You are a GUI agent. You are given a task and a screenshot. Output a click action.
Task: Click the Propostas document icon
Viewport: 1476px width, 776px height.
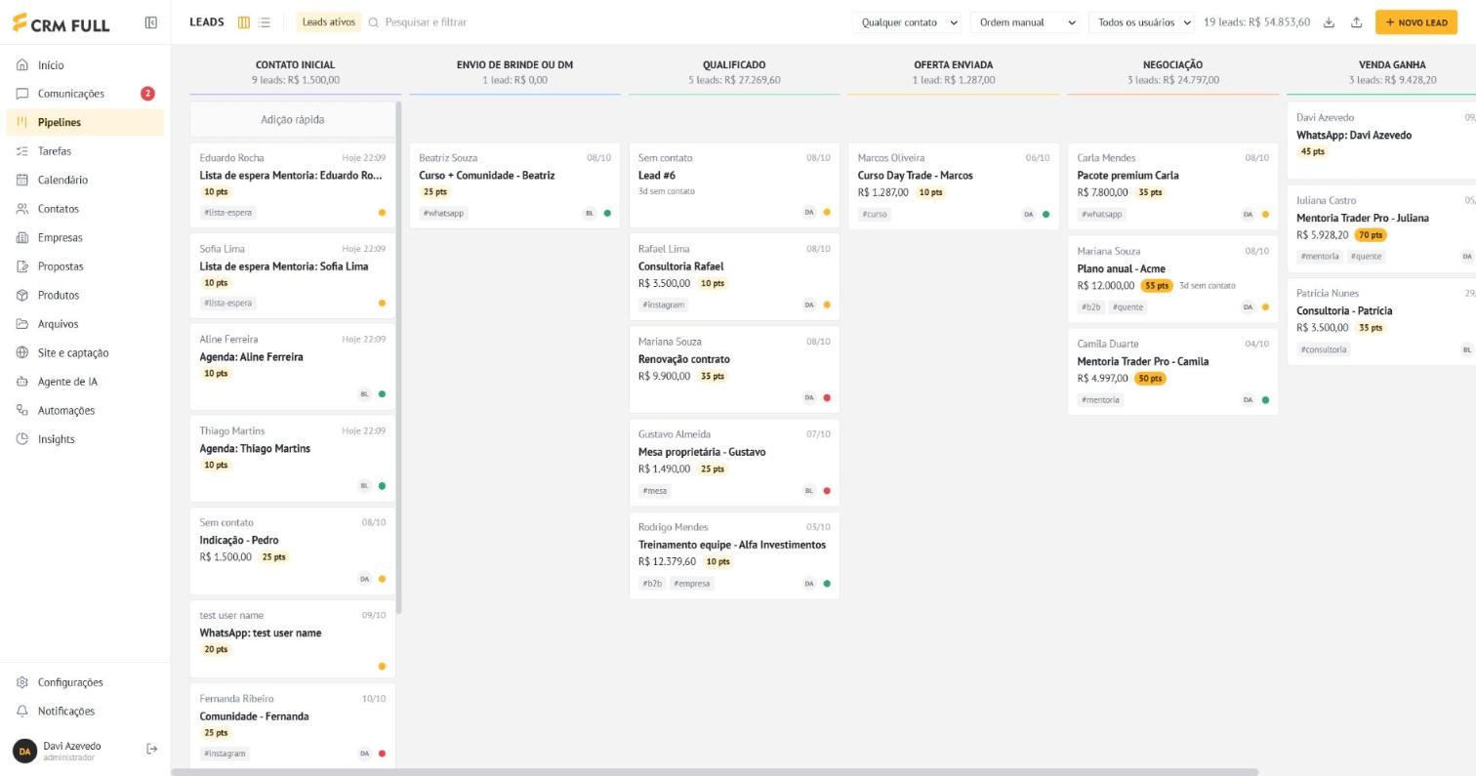(x=22, y=266)
